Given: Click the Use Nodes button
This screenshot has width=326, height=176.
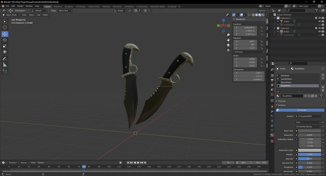Looking at the screenshot, I should click(x=301, y=110).
